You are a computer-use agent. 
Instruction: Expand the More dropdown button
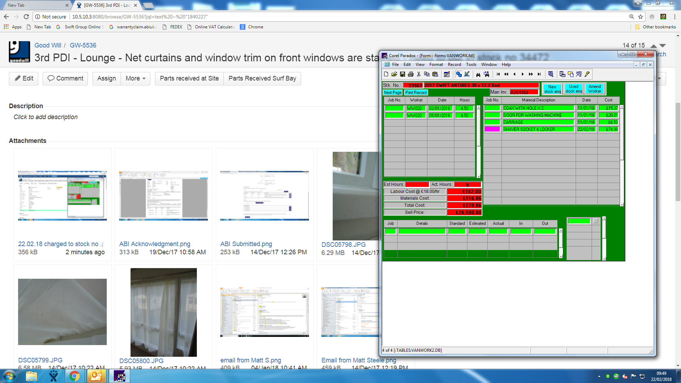(135, 78)
